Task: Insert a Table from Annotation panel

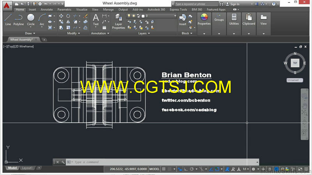Action: [104, 28]
